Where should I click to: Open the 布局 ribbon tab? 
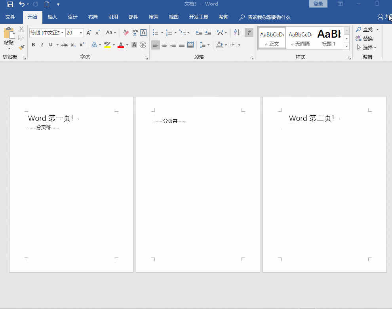click(x=93, y=17)
